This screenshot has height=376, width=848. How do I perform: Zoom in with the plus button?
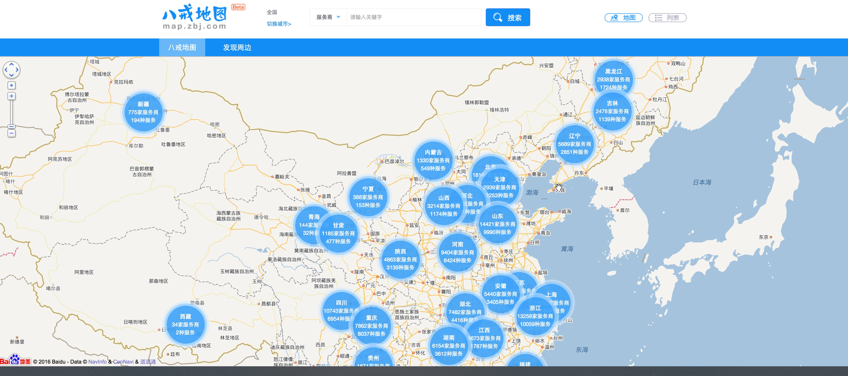[12, 96]
